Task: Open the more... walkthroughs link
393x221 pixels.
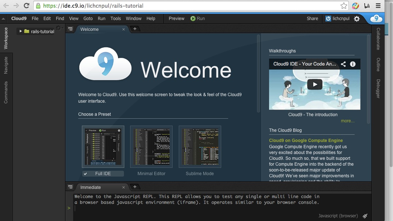Action: point(348,121)
